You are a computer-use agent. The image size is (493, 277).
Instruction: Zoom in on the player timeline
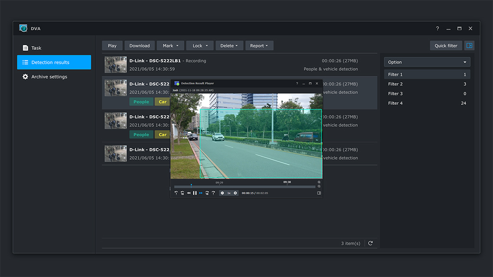(x=319, y=182)
